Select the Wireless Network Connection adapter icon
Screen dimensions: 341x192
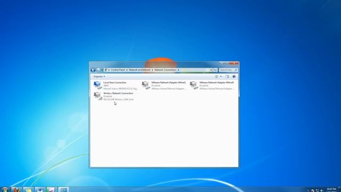(98, 96)
